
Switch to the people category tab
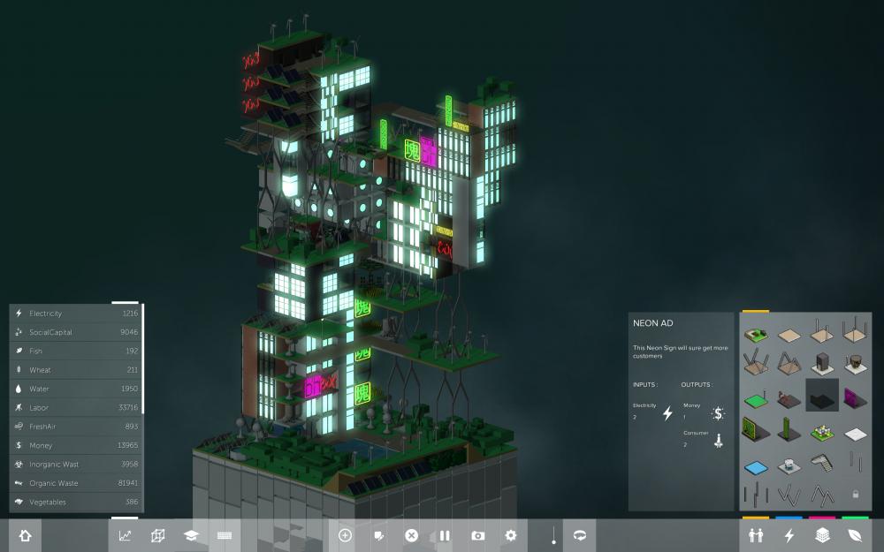click(x=756, y=535)
